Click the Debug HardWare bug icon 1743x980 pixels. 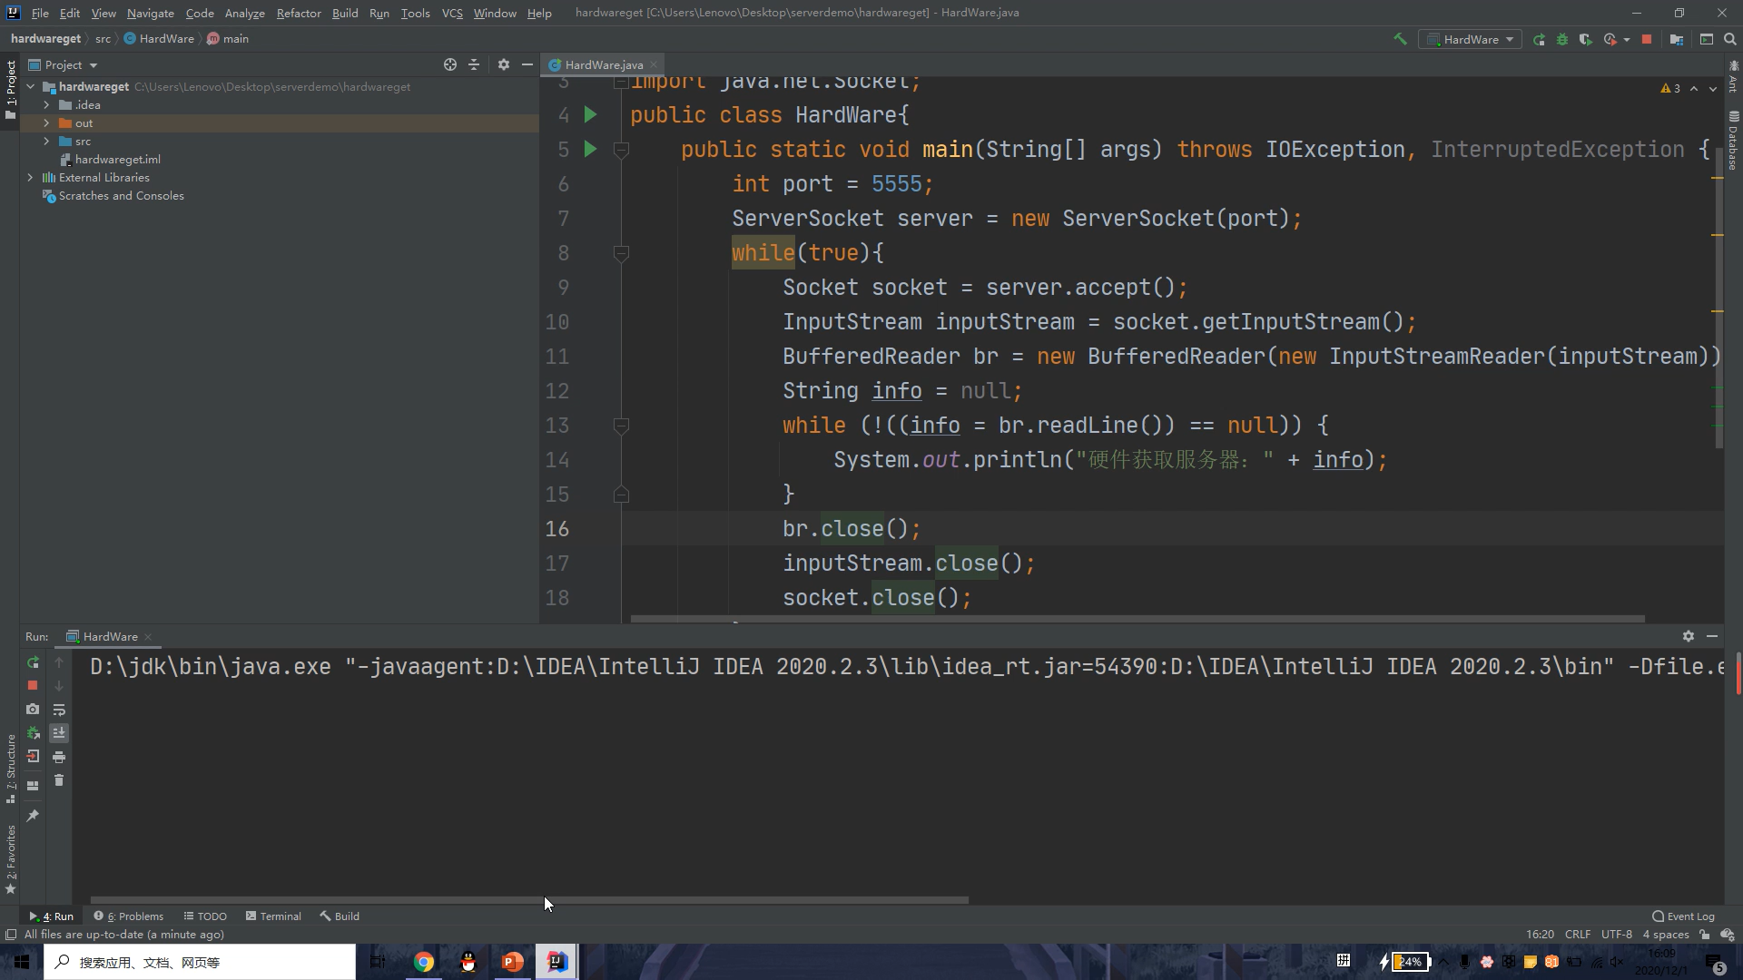click(1562, 39)
